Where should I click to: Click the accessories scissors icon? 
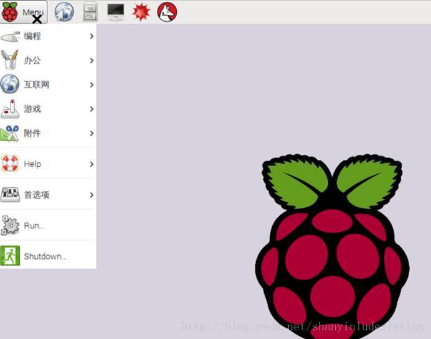(x=10, y=133)
